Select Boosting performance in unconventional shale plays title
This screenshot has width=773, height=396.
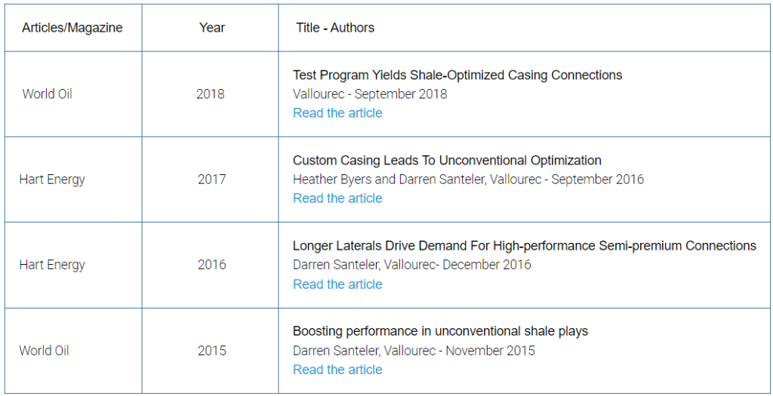440,330
